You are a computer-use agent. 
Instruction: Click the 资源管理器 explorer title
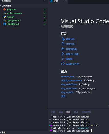point(6,1)
